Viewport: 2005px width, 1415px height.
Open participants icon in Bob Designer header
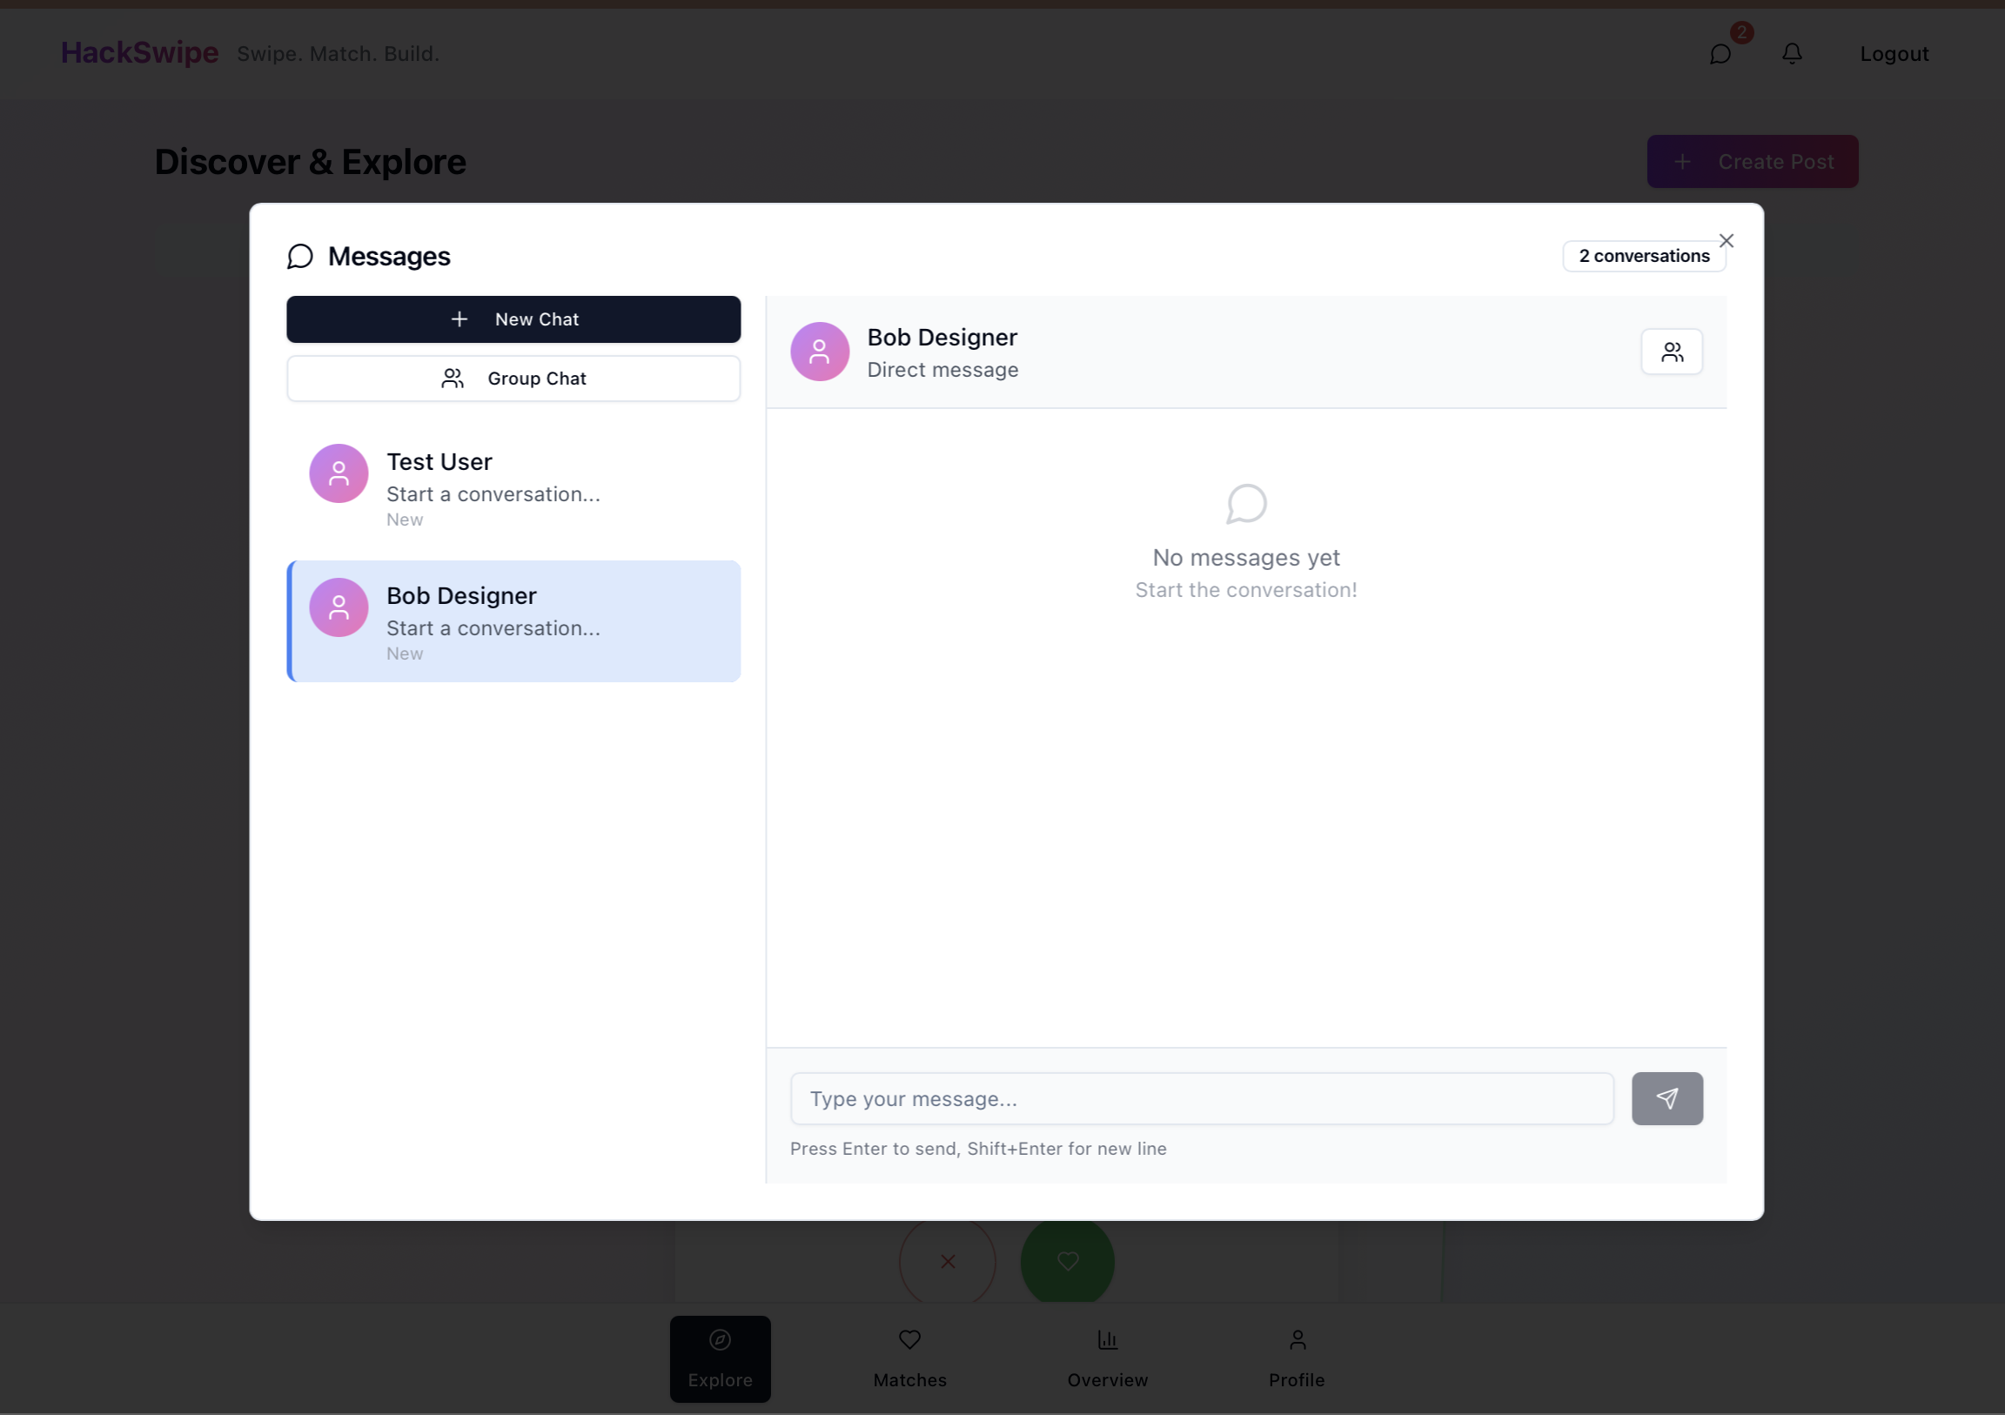[x=1671, y=352]
